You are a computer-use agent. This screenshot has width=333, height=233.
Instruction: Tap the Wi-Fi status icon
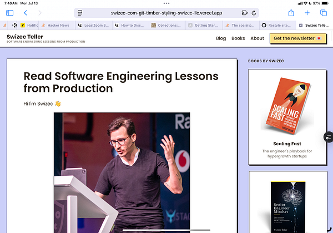305,3
